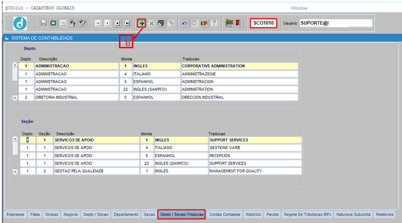Click INGLES (SAMPCO) cell in Depto block
The width and height of the screenshot is (402, 223).
click(x=156, y=89)
